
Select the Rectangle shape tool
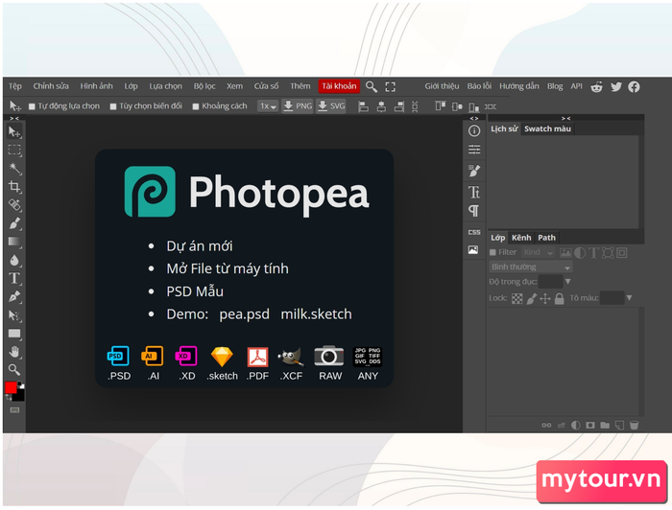tap(14, 334)
